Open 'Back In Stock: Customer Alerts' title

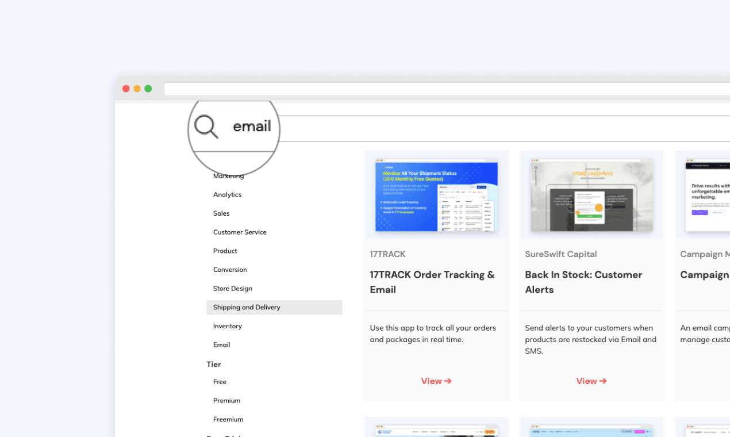coord(583,282)
